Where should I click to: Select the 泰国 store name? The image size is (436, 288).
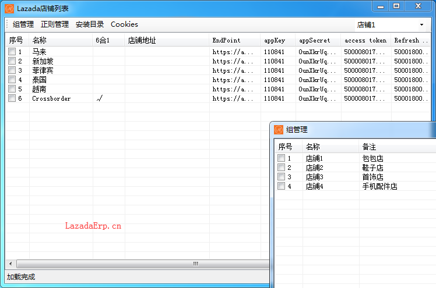coord(39,80)
